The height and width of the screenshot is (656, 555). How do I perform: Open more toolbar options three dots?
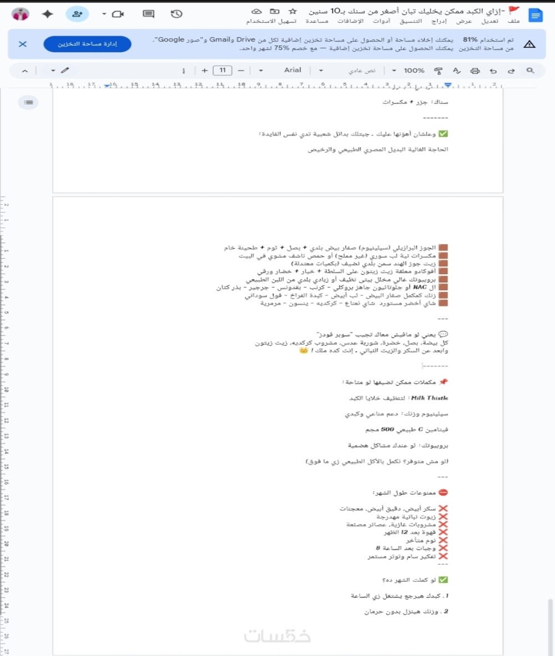[184, 70]
